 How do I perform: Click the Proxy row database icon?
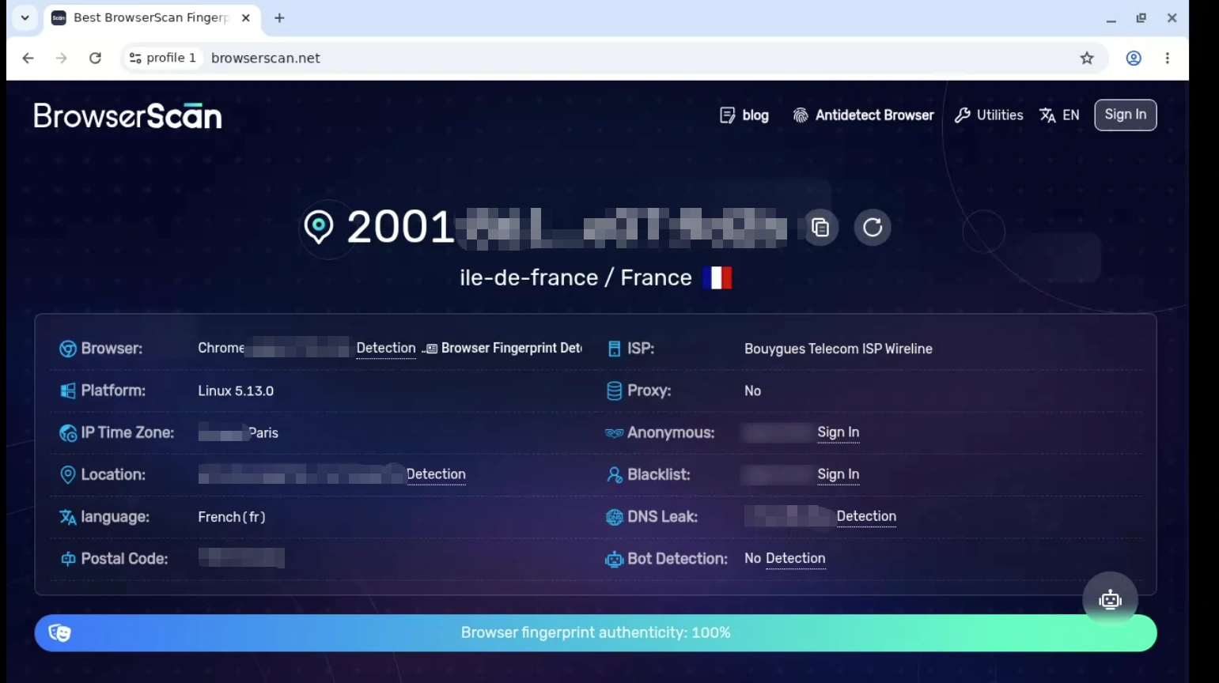click(x=614, y=391)
